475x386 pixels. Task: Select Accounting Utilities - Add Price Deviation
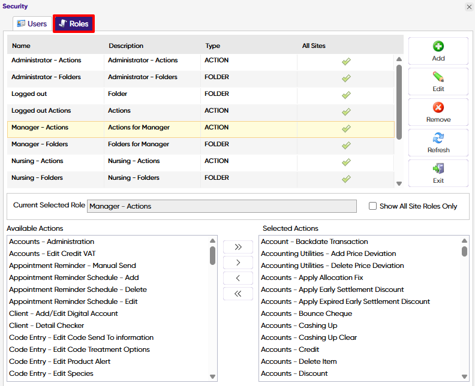(x=329, y=254)
